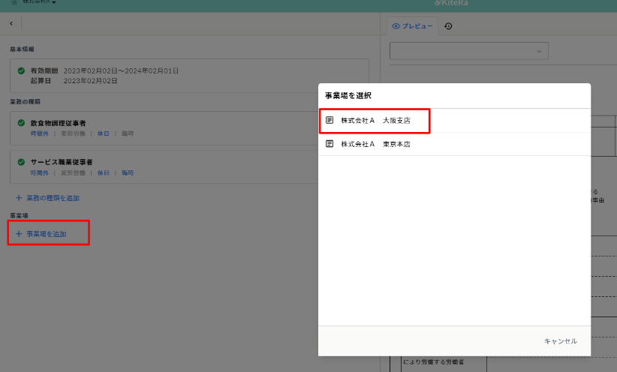The image size is (617, 372).
Task: Click 事業場を追加 link
Action: (47, 234)
